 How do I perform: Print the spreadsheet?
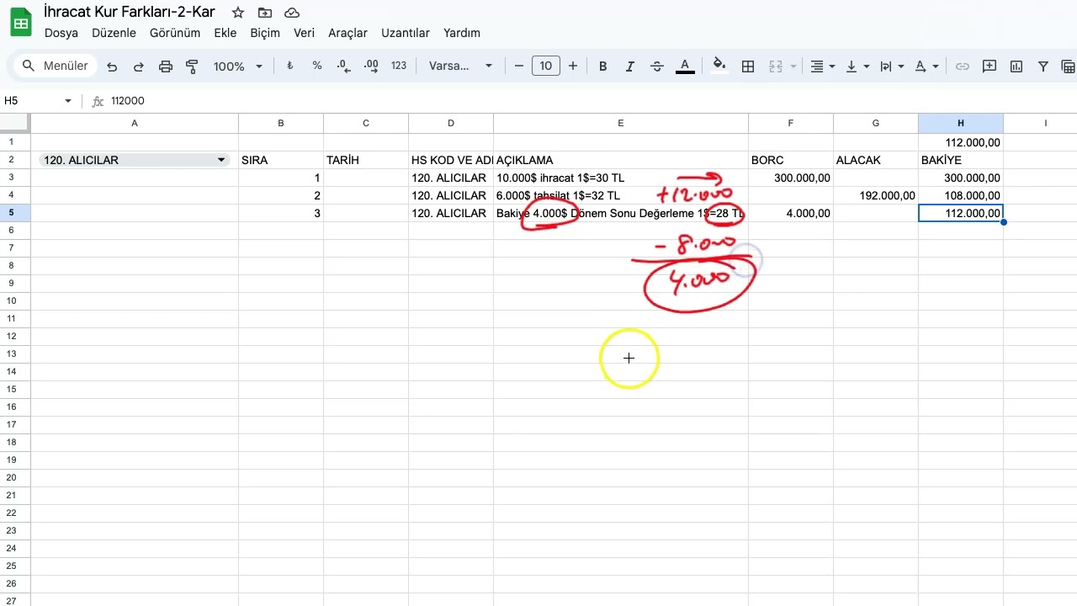coord(166,66)
